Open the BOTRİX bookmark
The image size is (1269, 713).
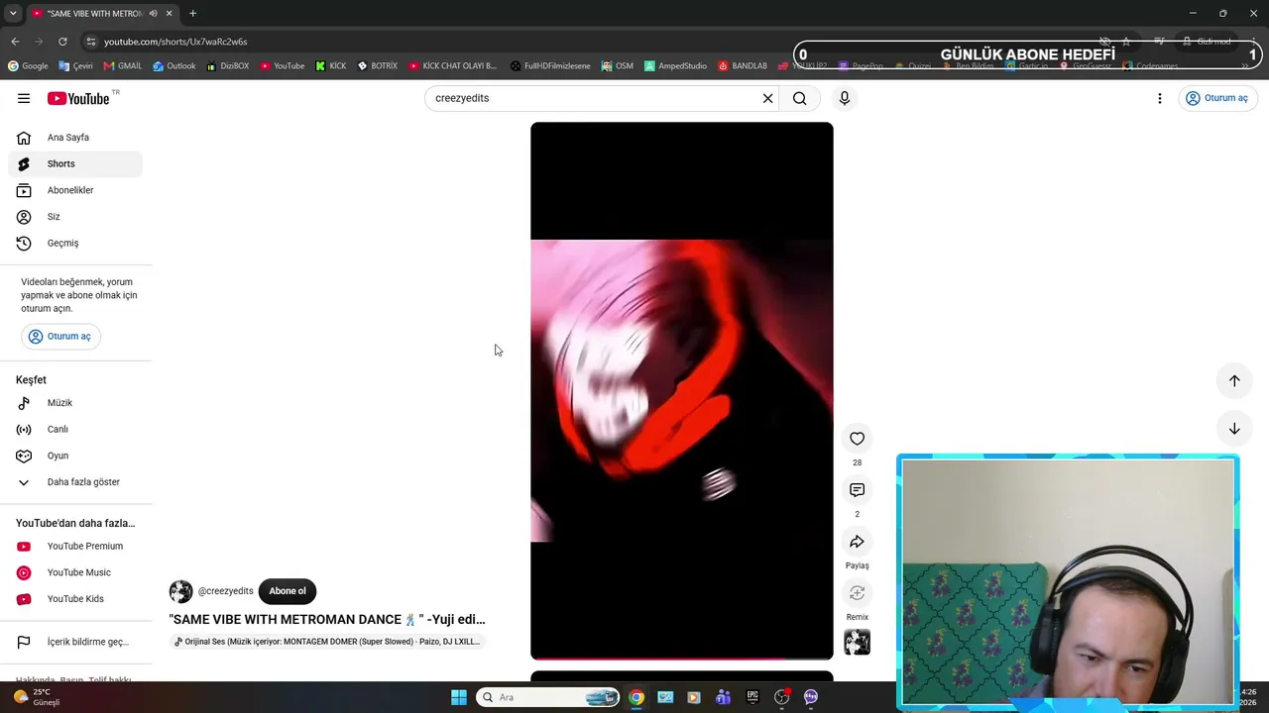click(377, 66)
